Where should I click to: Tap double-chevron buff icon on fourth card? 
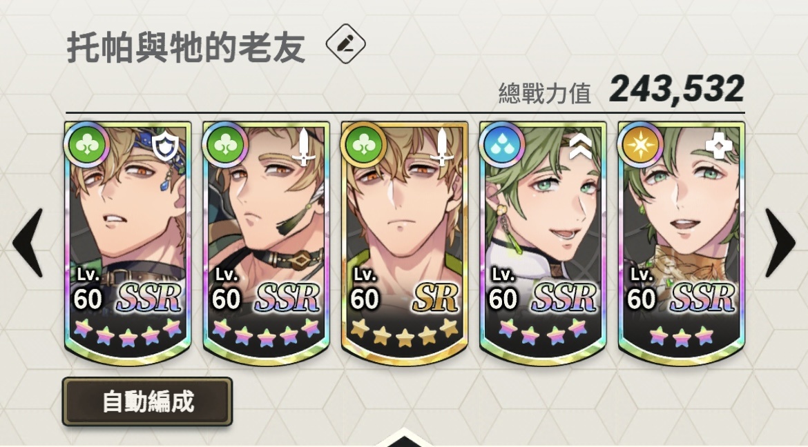[x=581, y=148]
